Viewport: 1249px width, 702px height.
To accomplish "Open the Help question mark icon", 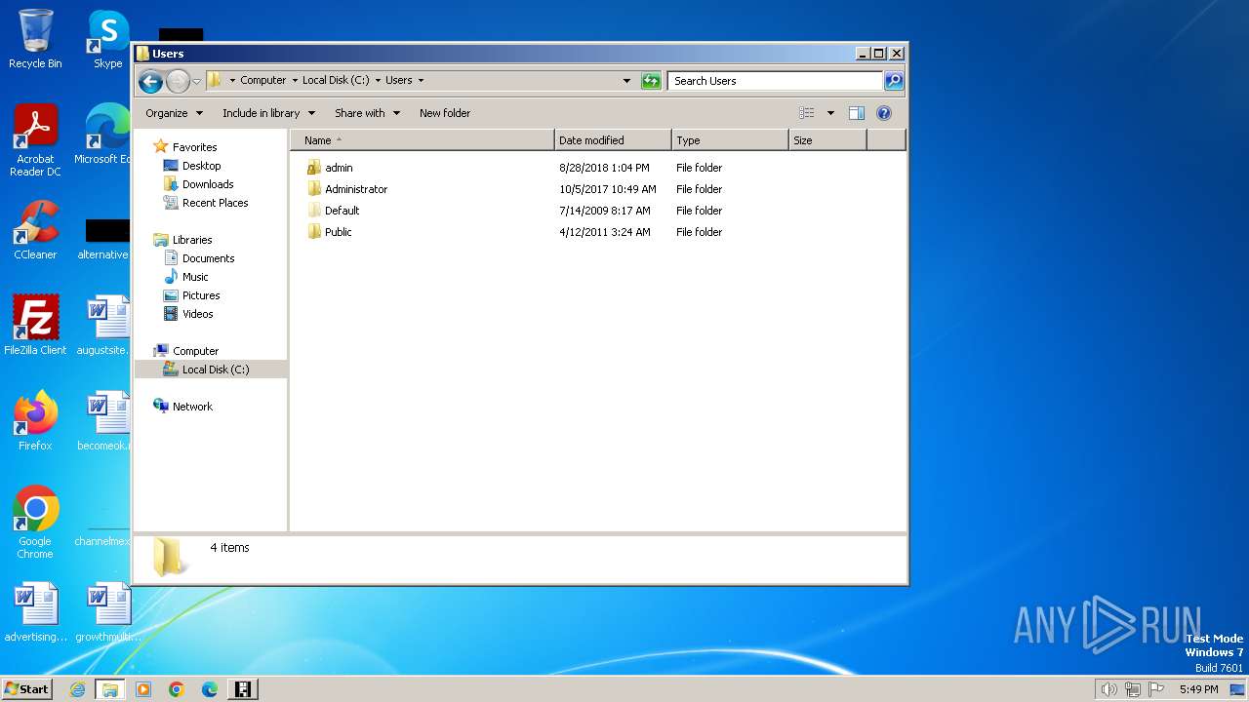I will [x=884, y=113].
